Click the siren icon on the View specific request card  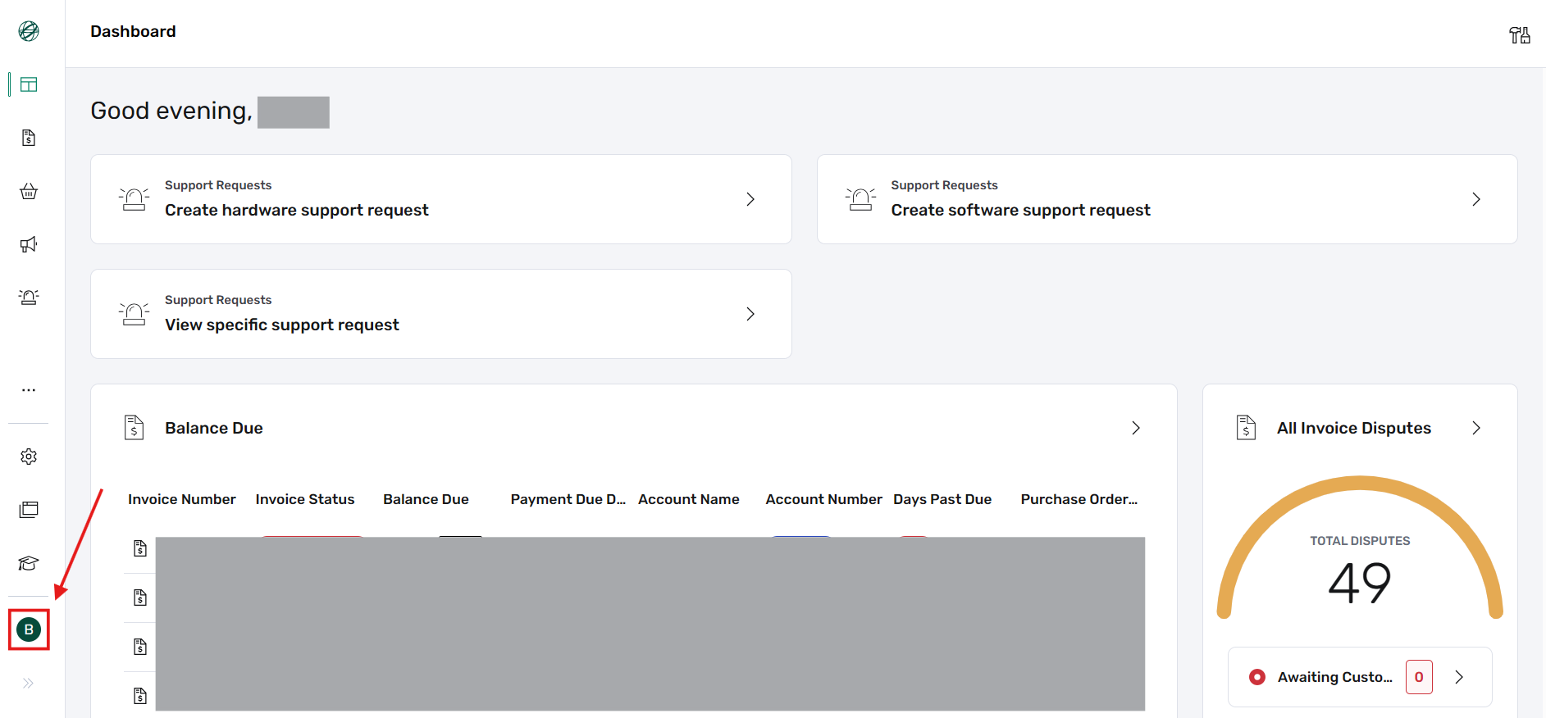coord(135,314)
